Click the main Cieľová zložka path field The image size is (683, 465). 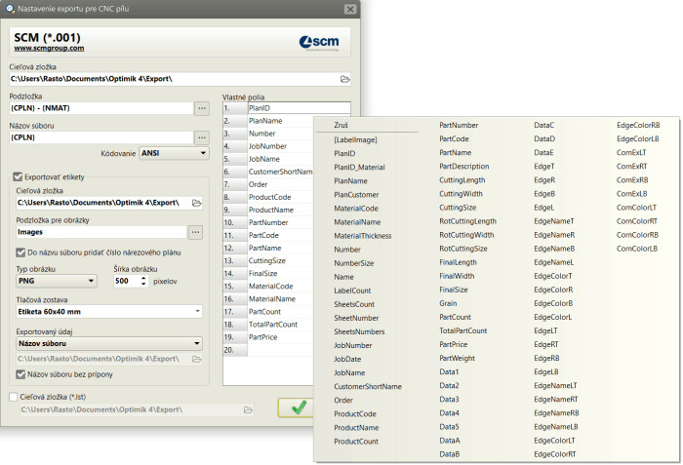pyautogui.click(x=175, y=79)
